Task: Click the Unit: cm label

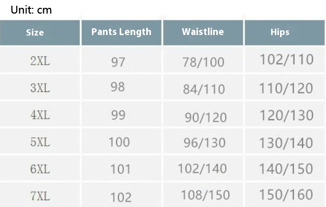Action: 31,10
